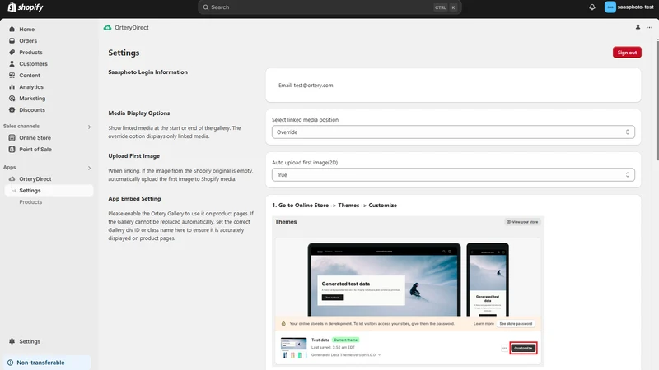This screenshot has width=659, height=370.
Task: Select Products under OrteryDirect app
Action: pos(30,201)
